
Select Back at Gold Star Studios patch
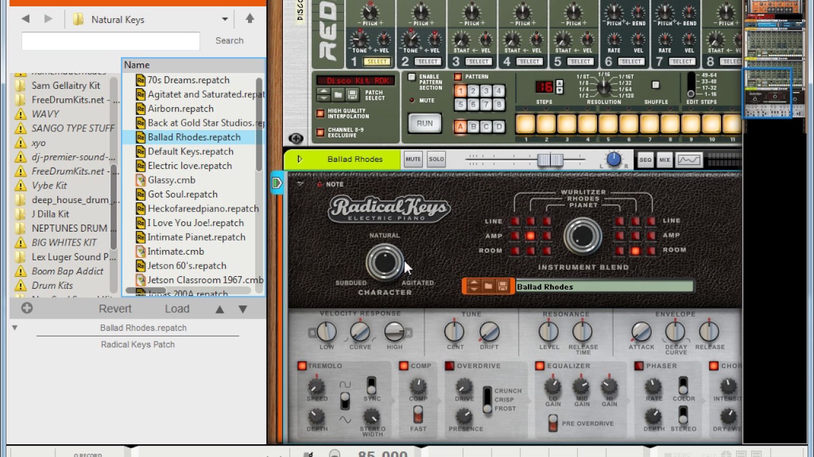[x=200, y=123]
